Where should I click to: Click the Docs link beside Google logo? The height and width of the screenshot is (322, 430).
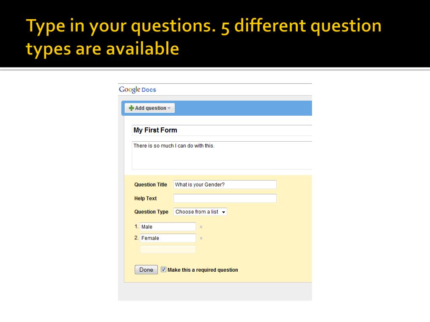tap(149, 90)
